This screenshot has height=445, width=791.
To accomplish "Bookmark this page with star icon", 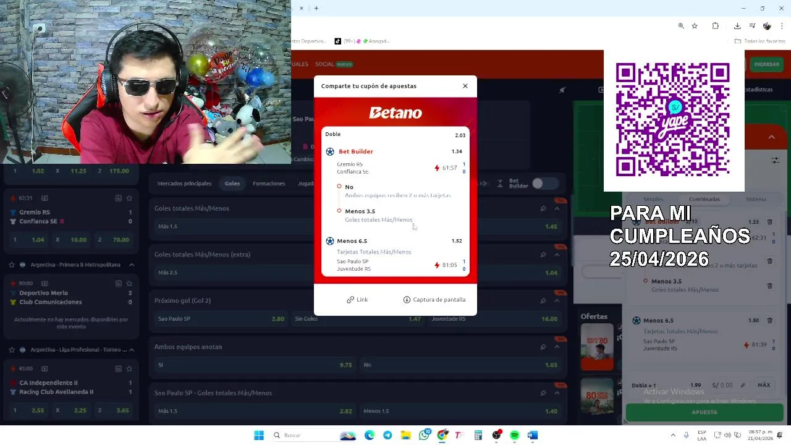I will [695, 26].
